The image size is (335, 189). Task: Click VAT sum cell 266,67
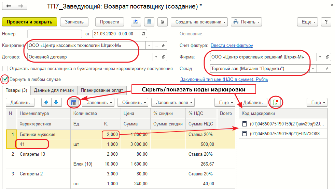point(201,164)
